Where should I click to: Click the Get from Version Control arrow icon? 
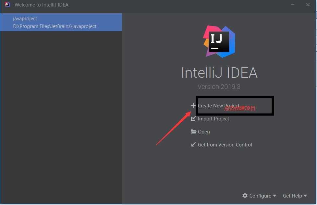coord(193,144)
